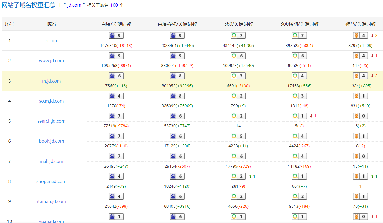
Task: Click Baidu weight badge in www.jd.com row
Action: click(x=116, y=56)
